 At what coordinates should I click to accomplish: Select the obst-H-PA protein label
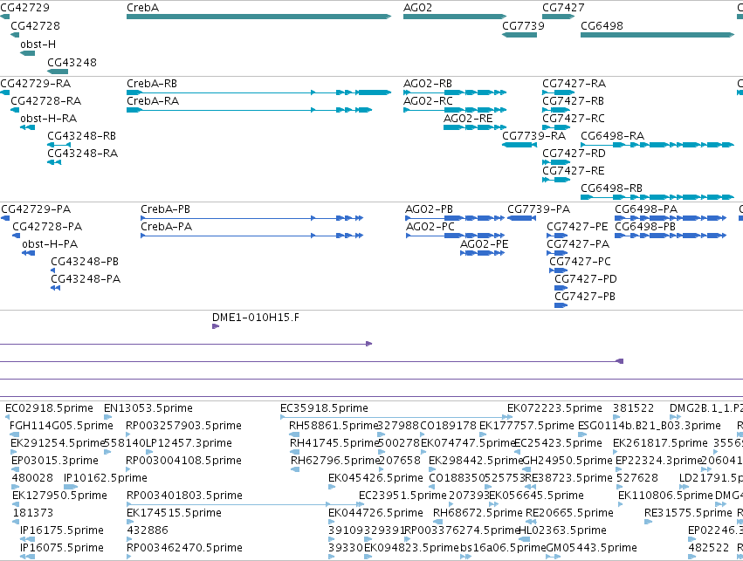[50, 244]
